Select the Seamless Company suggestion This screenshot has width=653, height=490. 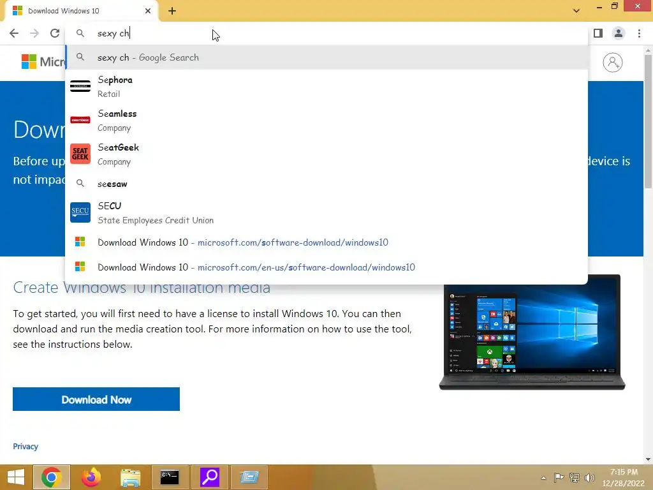click(x=326, y=121)
